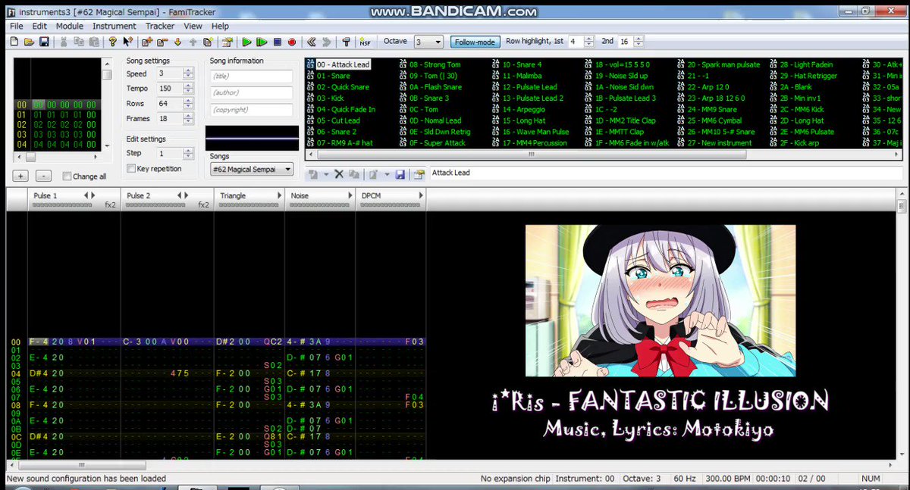Viewport: 910px width, 490px height.
Task: Open About via yellow question mark icon
Action: point(112,42)
